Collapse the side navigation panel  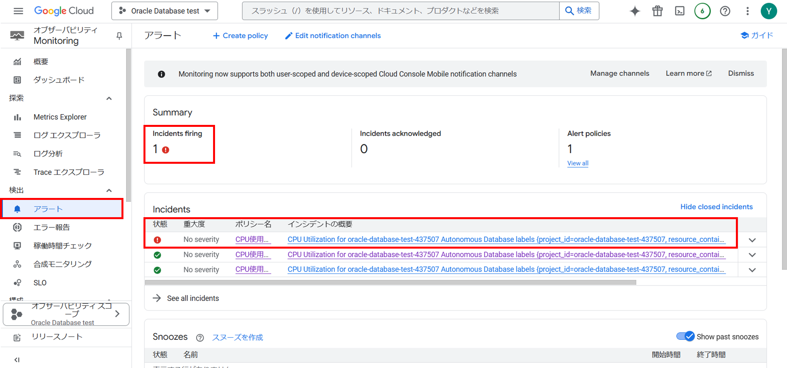[17, 359]
